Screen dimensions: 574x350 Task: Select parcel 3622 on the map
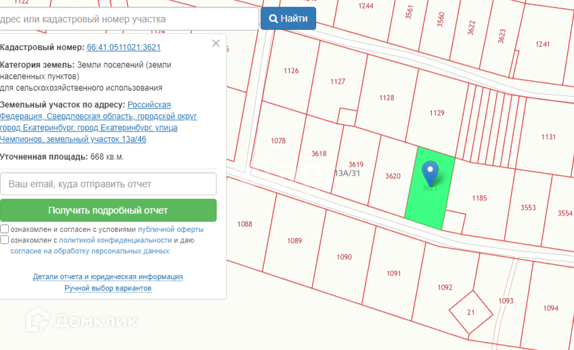(471, 28)
